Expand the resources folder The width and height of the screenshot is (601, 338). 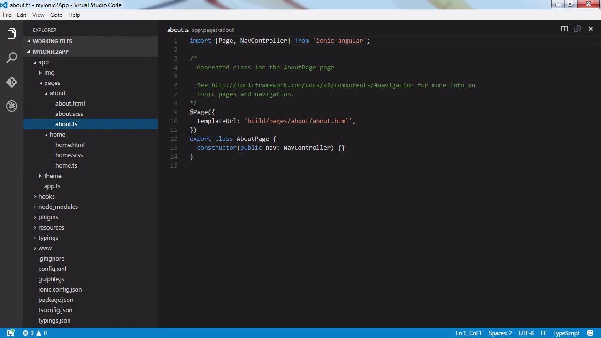point(35,227)
